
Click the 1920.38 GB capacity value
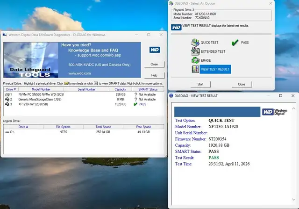[x=219, y=145]
